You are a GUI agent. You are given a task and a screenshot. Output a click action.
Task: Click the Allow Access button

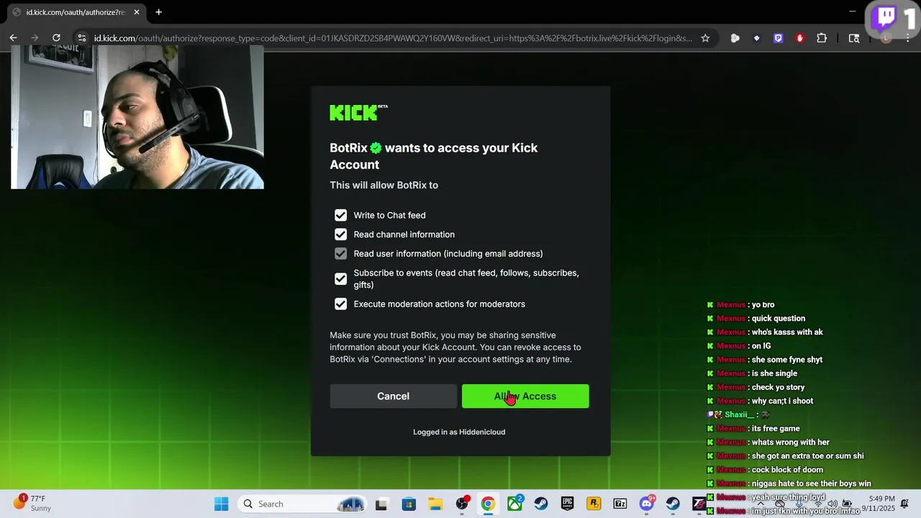(x=525, y=396)
